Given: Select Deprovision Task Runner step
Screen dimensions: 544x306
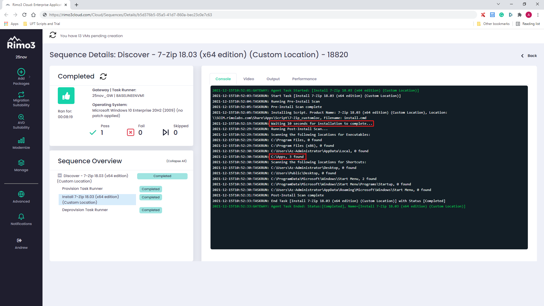Looking at the screenshot, I should 85,210.
